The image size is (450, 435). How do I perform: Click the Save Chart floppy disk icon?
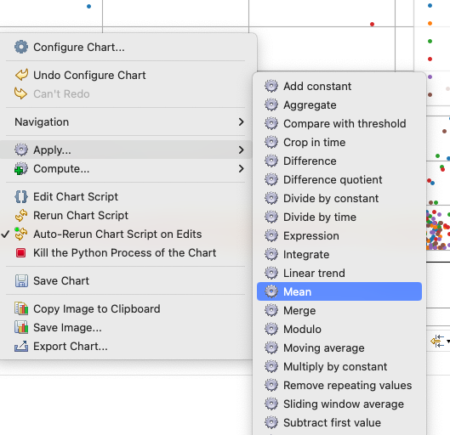click(21, 281)
